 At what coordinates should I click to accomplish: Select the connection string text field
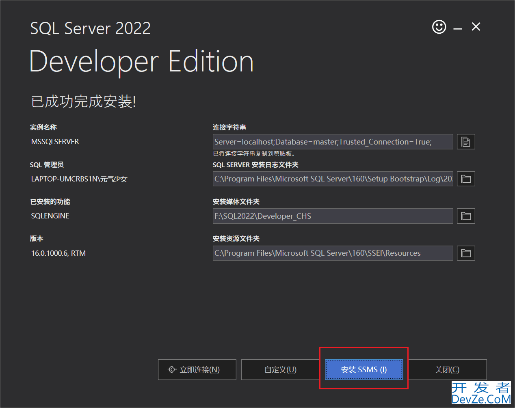point(333,142)
